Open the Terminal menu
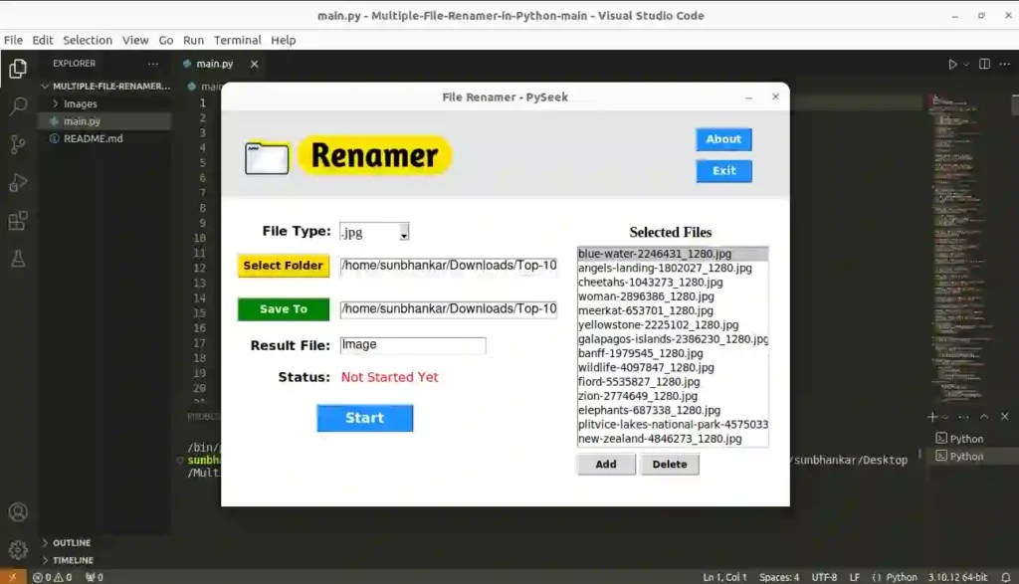Viewport: 1019px width, 584px height. (x=237, y=40)
